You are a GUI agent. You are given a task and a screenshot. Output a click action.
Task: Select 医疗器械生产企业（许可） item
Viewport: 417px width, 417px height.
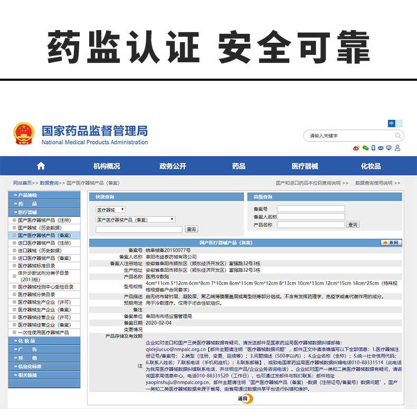pyautogui.click(x=44, y=302)
